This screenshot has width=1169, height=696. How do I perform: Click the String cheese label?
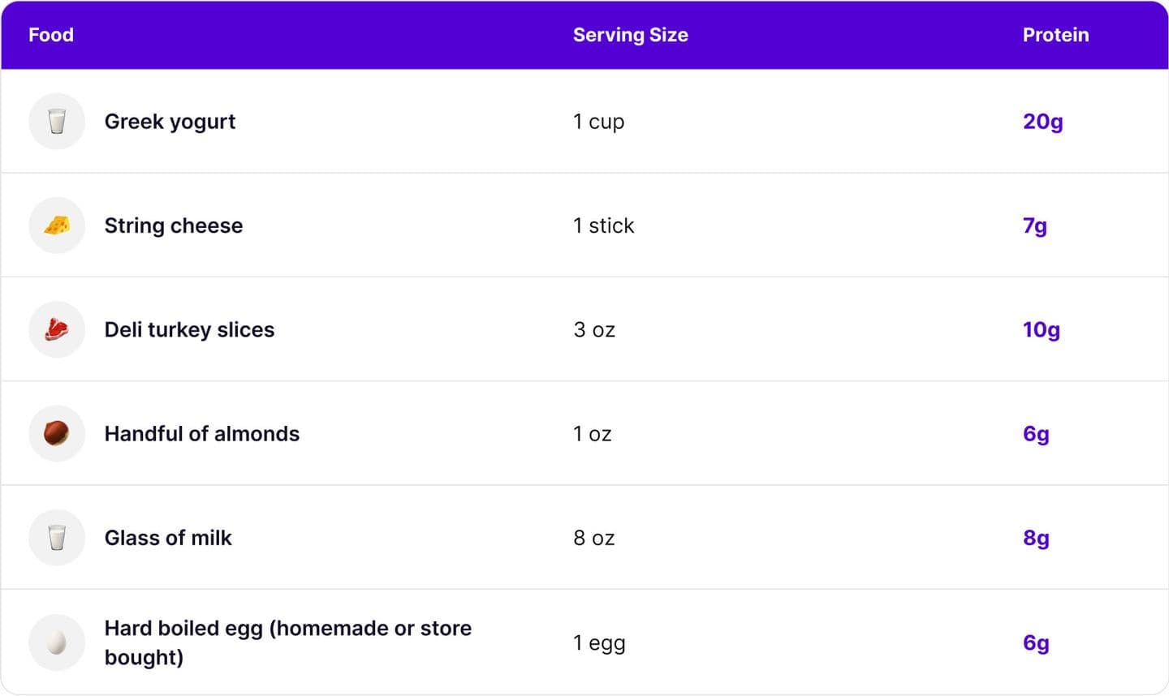coord(174,226)
